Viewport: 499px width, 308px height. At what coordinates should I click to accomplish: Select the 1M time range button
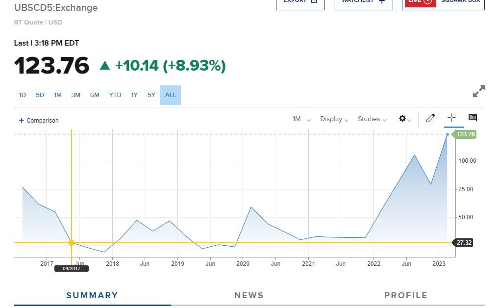point(58,95)
